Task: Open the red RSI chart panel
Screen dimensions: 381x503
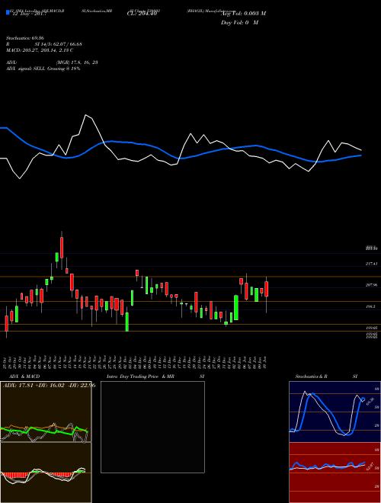Action: (335, 473)
